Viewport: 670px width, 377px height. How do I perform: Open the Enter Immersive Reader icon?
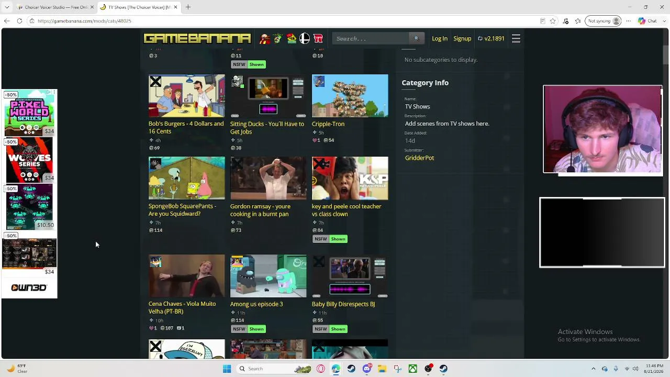tap(543, 21)
